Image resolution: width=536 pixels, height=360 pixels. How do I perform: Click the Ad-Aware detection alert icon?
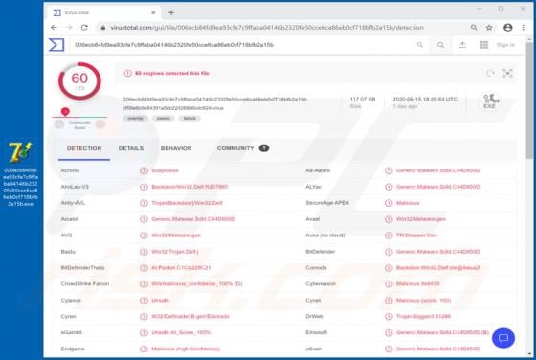(x=389, y=170)
